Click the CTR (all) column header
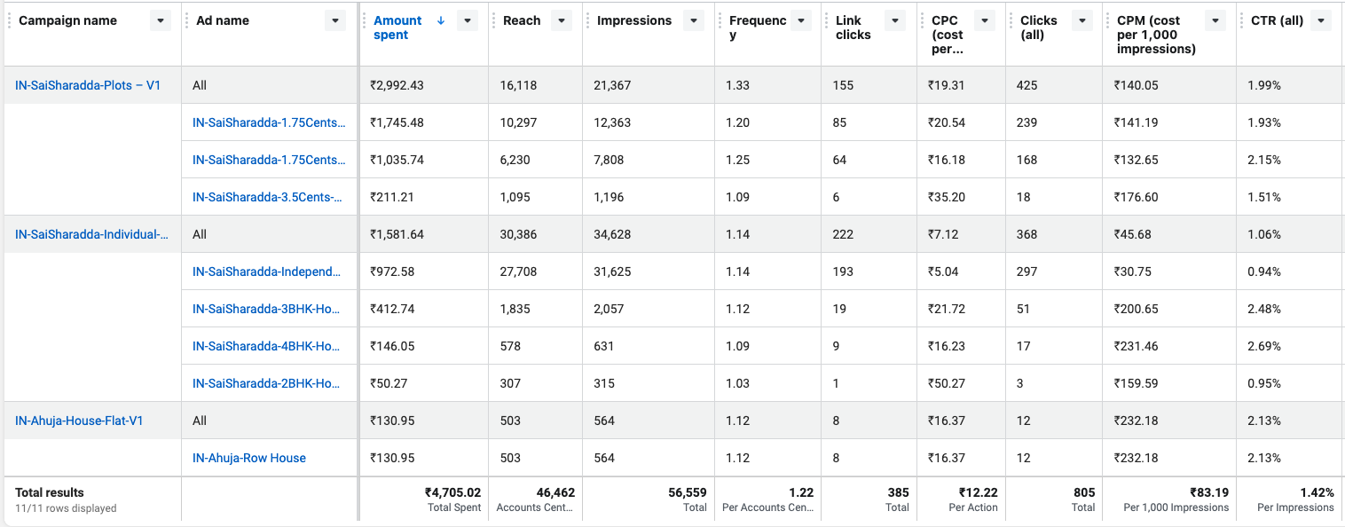The height and width of the screenshot is (527, 1345). (x=1277, y=20)
